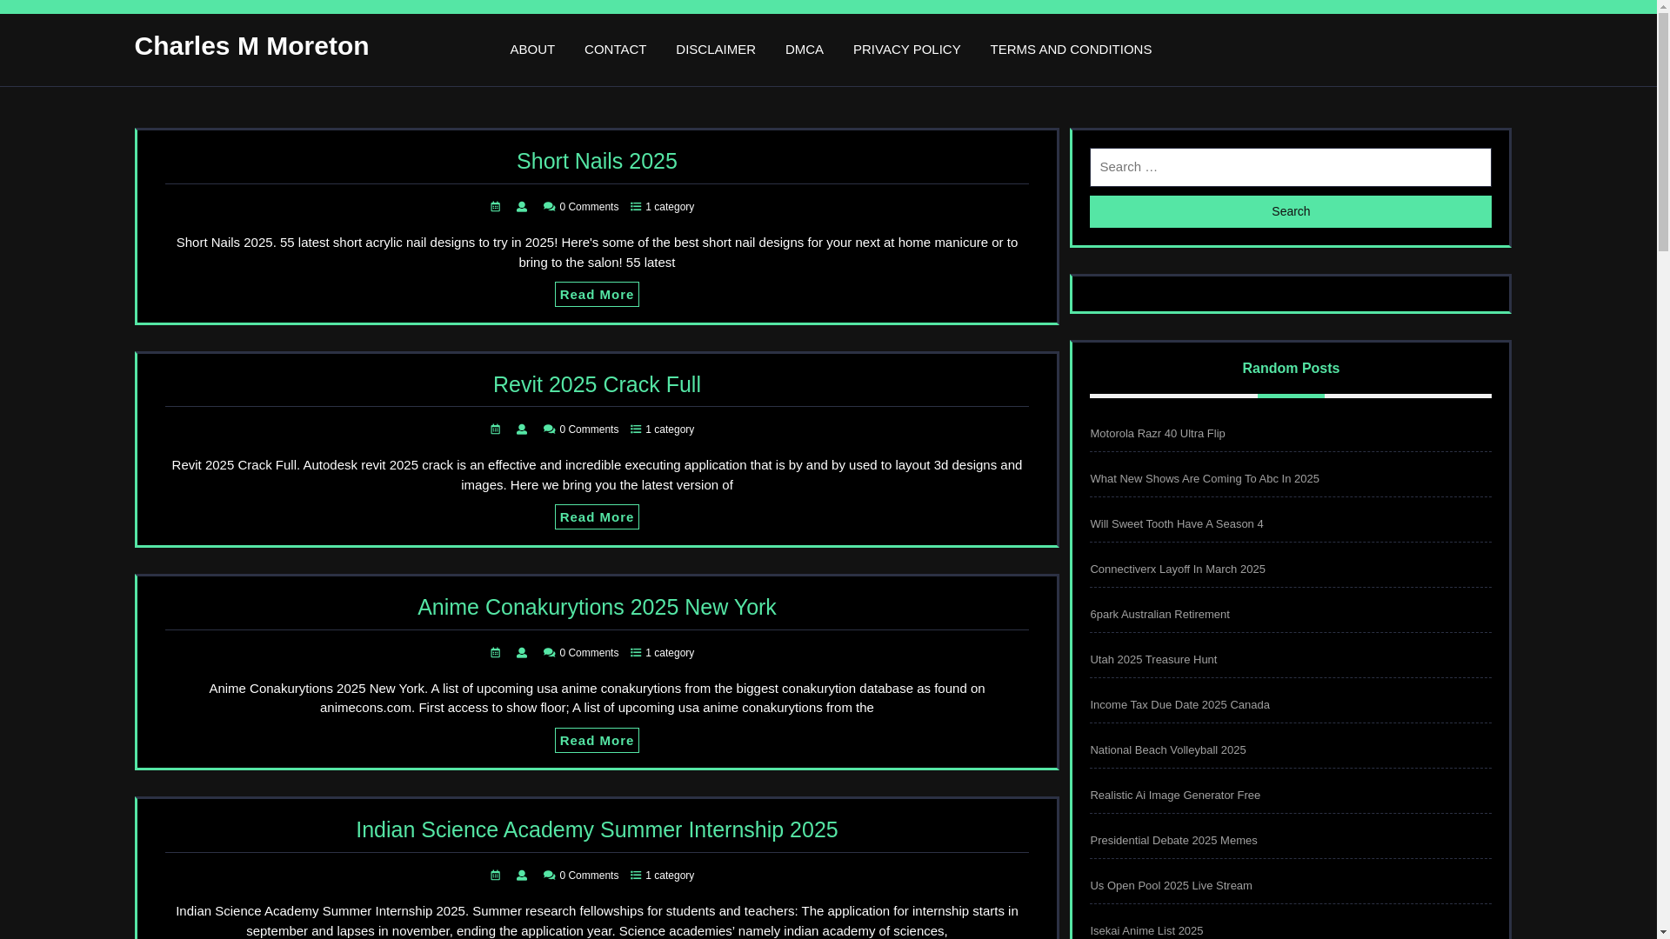
Task: Open 0 Comments link of Short Nails 2025
Action: coord(589,207)
